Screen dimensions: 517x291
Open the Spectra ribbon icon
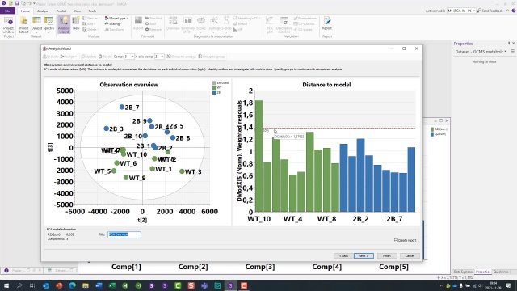[48, 25]
